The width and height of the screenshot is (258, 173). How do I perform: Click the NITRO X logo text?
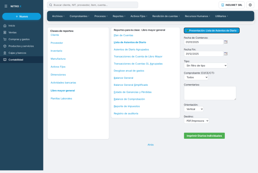tap(16, 6)
